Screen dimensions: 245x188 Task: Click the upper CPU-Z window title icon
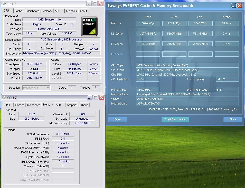pos(4,4)
